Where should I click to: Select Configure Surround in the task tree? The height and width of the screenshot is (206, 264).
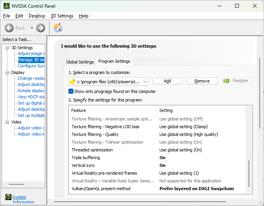click(31, 66)
